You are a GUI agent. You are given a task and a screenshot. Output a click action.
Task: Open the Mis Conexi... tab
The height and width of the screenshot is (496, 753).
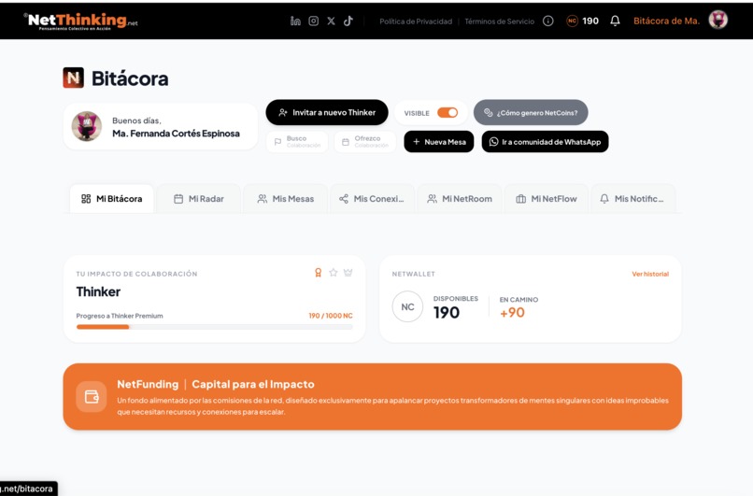[372, 199]
